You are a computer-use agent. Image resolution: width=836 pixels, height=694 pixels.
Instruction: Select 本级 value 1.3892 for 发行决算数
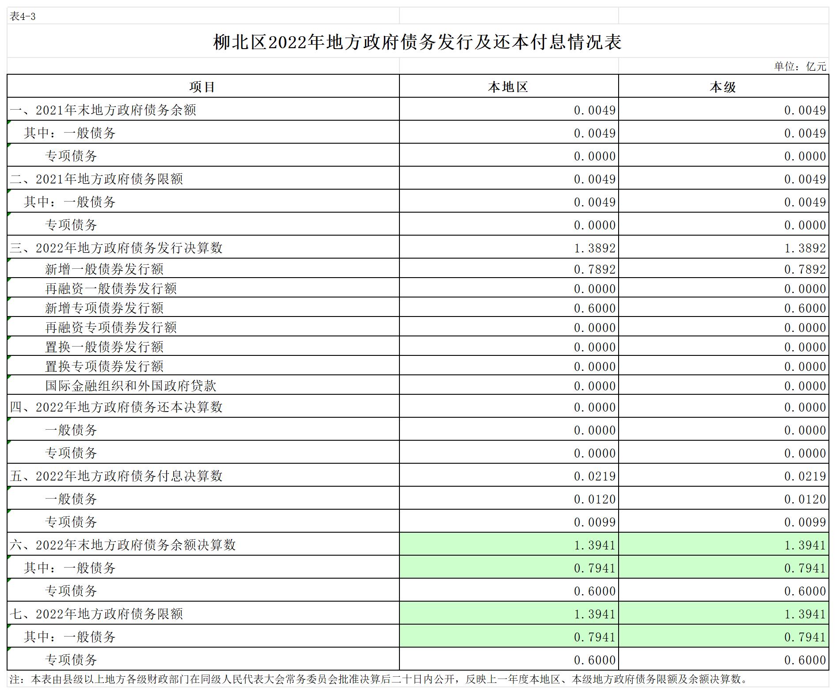pyautogui.click(x=723, y=247)
